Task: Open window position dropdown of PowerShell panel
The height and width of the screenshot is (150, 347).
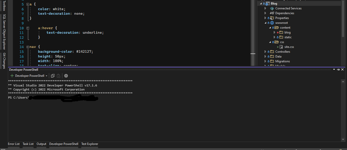Action: click(x=334, y=69)
